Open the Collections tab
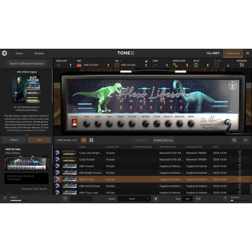The height and width of the screenshot is (252, 252). click(x=233, y=53)
